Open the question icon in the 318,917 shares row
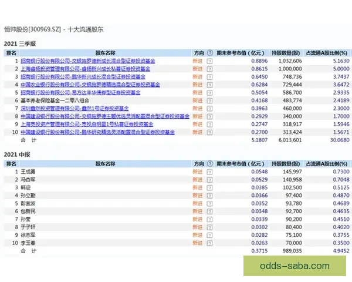Image resolution: width=352 pixels, height=282 pixels. [x=209, y=125]
